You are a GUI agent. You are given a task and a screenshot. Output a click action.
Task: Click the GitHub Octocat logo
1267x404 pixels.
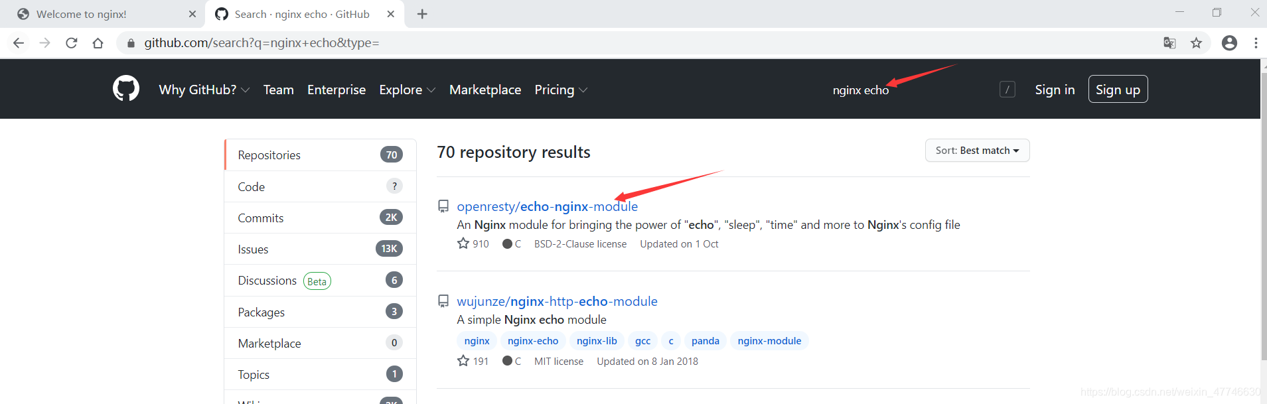(126, 88)
